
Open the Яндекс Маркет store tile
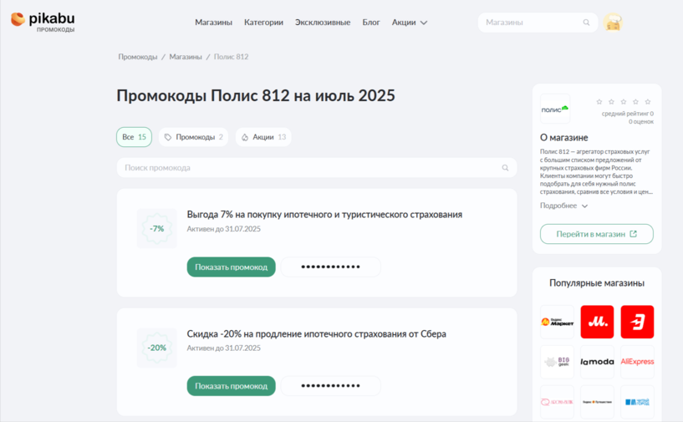click(x=557, y=322)
